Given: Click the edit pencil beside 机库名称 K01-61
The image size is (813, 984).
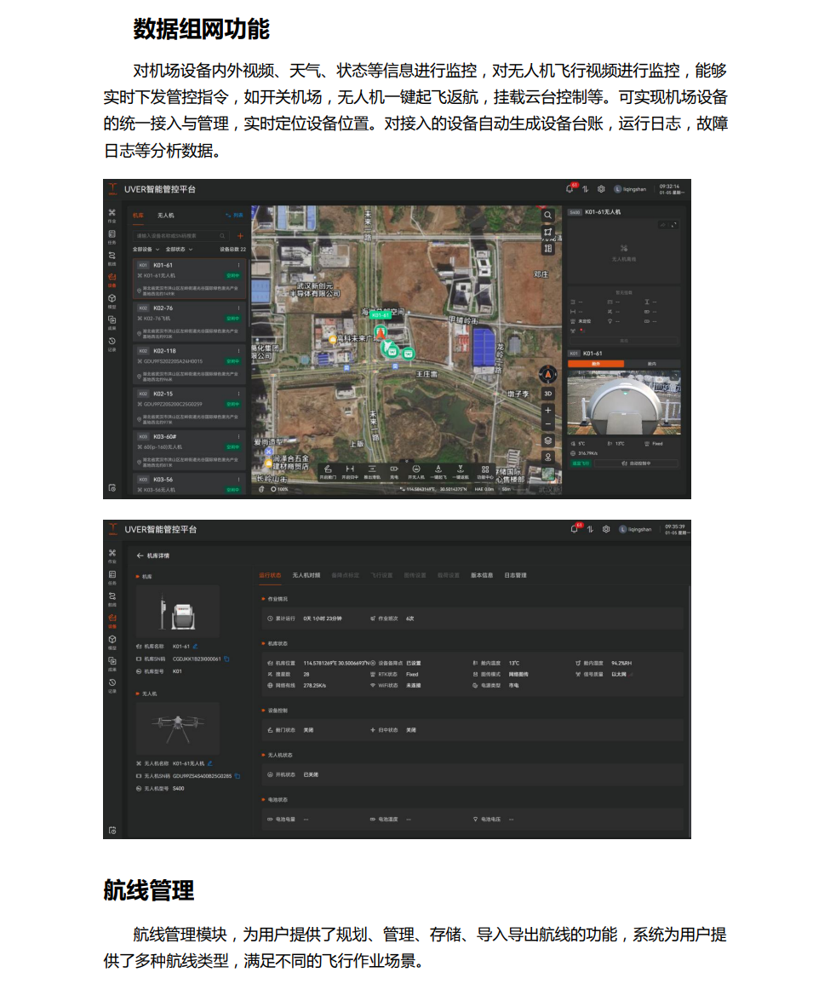Looking at the screenshot, I should (195, 647).
